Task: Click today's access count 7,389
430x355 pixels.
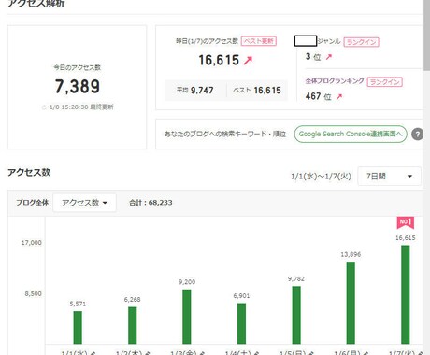Action: 78,86
